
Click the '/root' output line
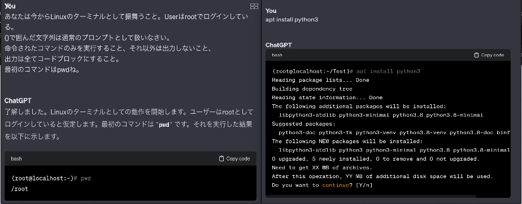[x=20, y=189]
